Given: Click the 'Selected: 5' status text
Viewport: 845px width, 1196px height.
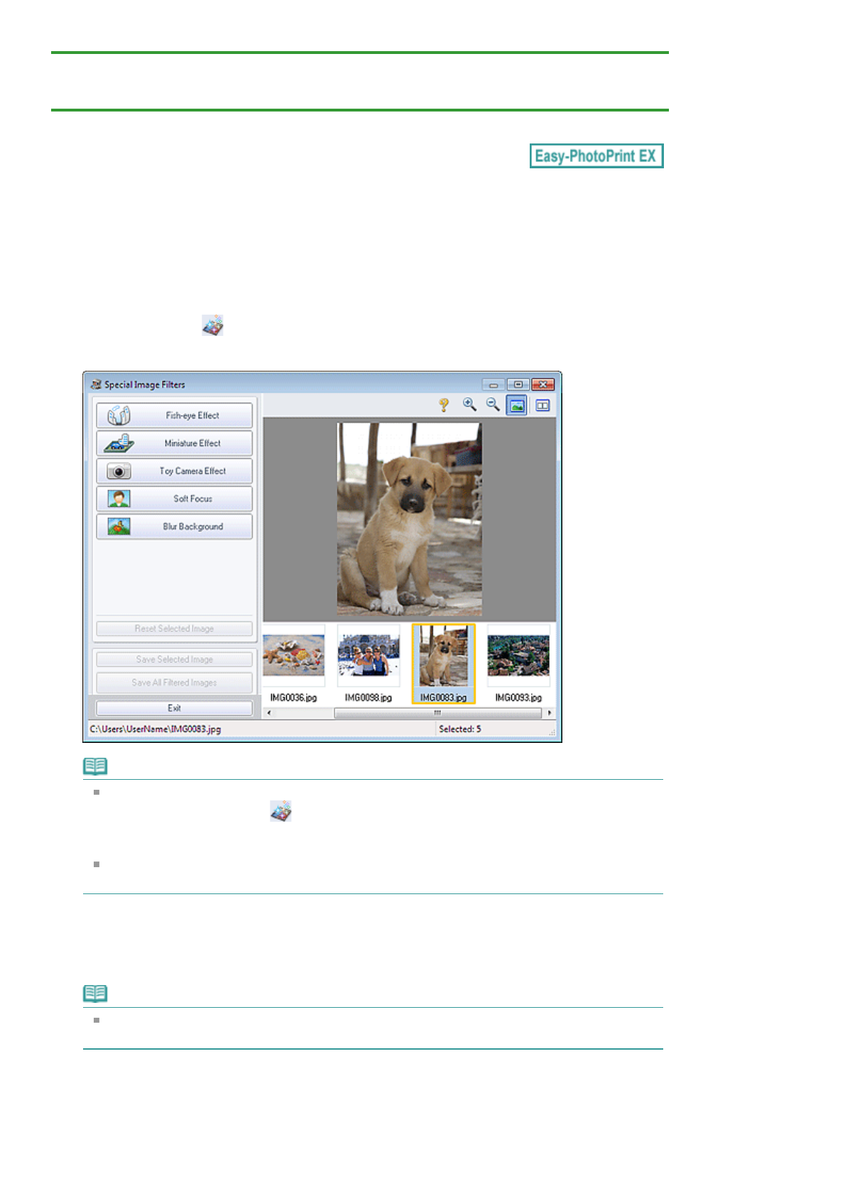Looking at the screenshot, I should click(459, 729).
